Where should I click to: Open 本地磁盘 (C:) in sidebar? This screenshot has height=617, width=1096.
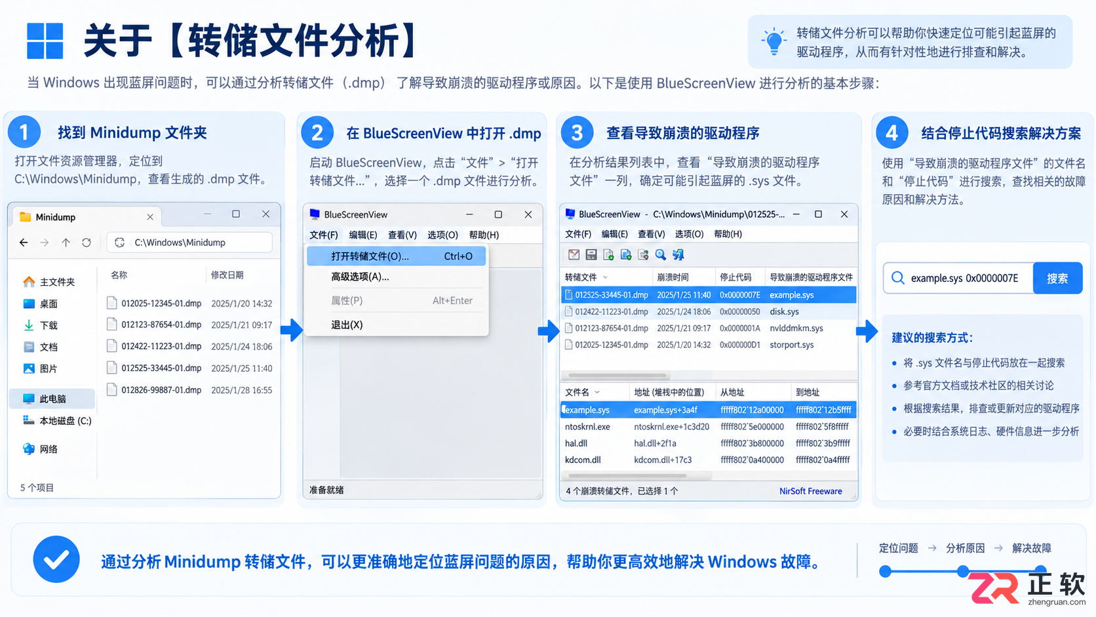pyautogui.click(x=58, y=421)
